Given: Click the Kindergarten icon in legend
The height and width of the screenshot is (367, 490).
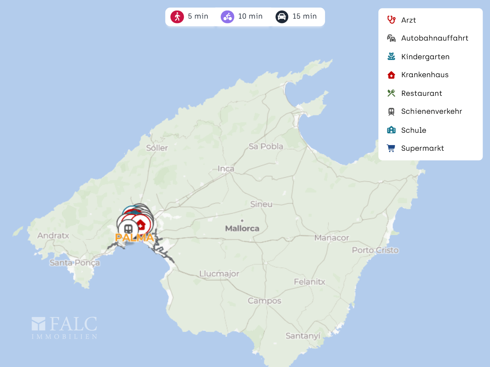Looking at the screenshot, I should (391, 57).
